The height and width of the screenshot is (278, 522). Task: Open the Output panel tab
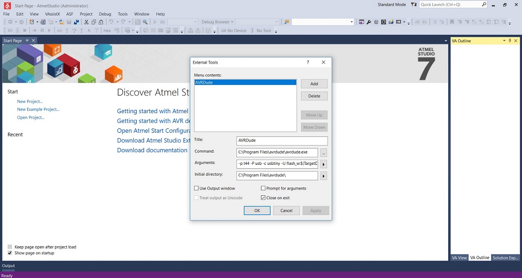(x=9, y=266)
